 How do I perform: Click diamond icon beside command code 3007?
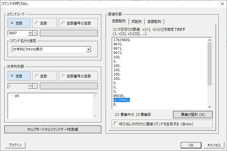tap(35, 33)
